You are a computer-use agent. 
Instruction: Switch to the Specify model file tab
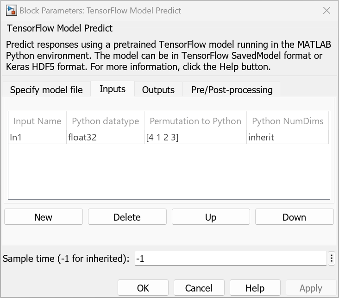(x=46, y=90)
